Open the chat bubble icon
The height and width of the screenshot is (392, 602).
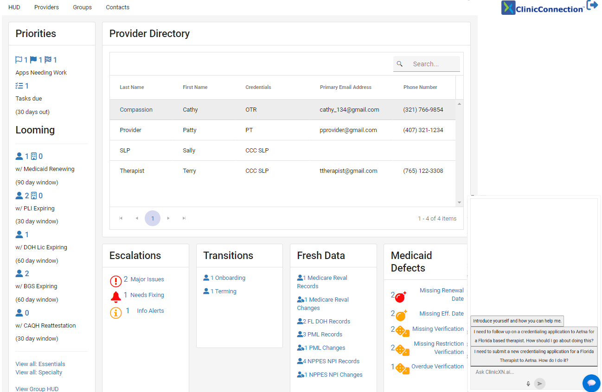click(x=591, y=383)
